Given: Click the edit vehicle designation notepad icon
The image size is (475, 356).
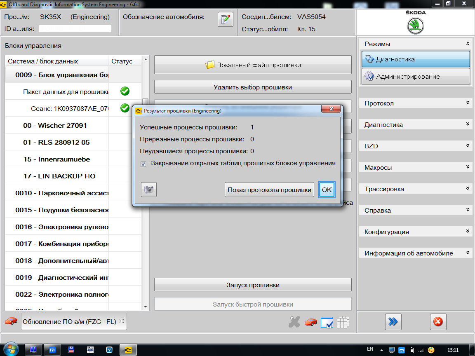Looking at the screenshot, I should pyautogui.click(x=226, y=19).
